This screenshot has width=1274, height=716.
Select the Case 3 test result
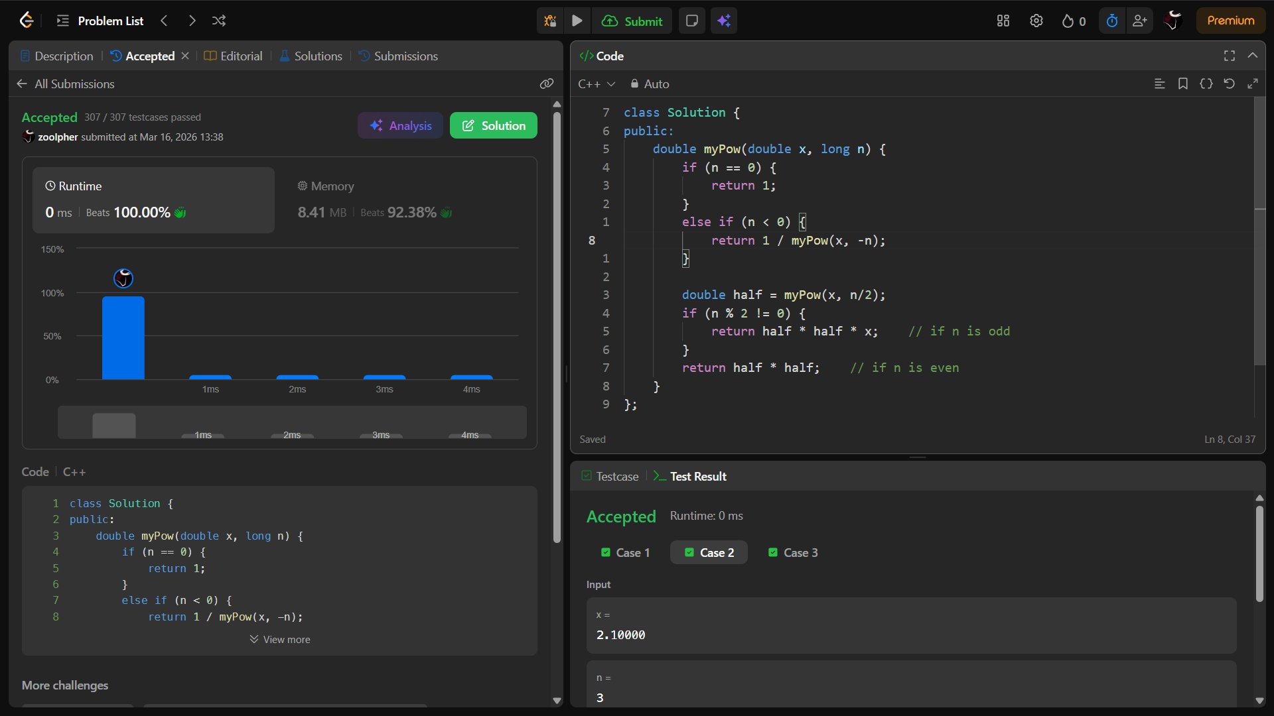793,552
